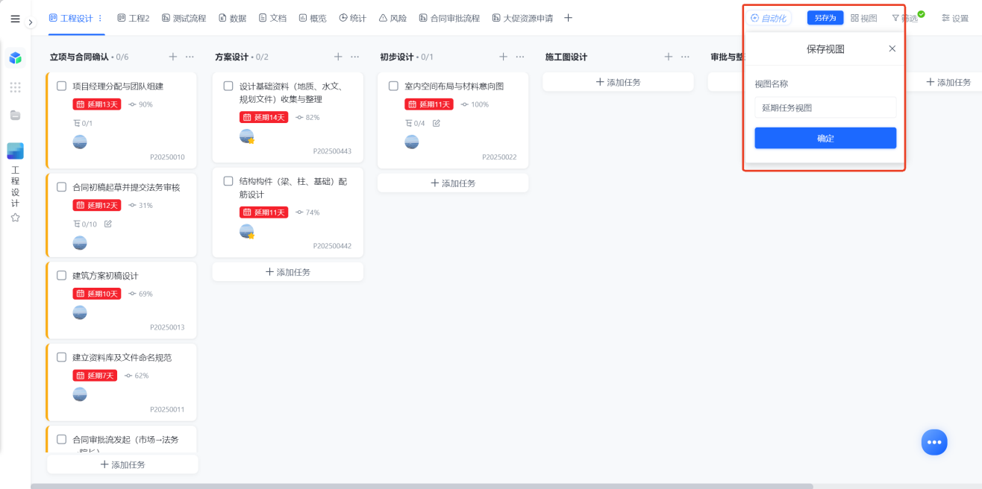982x489 pixels.
Task: Switch to the 概览 tab
Action: [x=313, y=18]
